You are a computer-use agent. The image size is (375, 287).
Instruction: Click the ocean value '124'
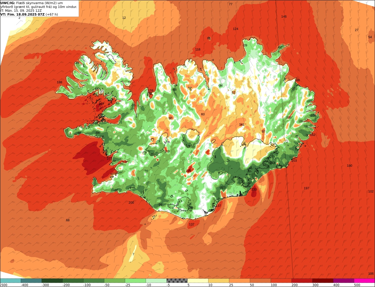pyautogui.click(x=236, y=29)
